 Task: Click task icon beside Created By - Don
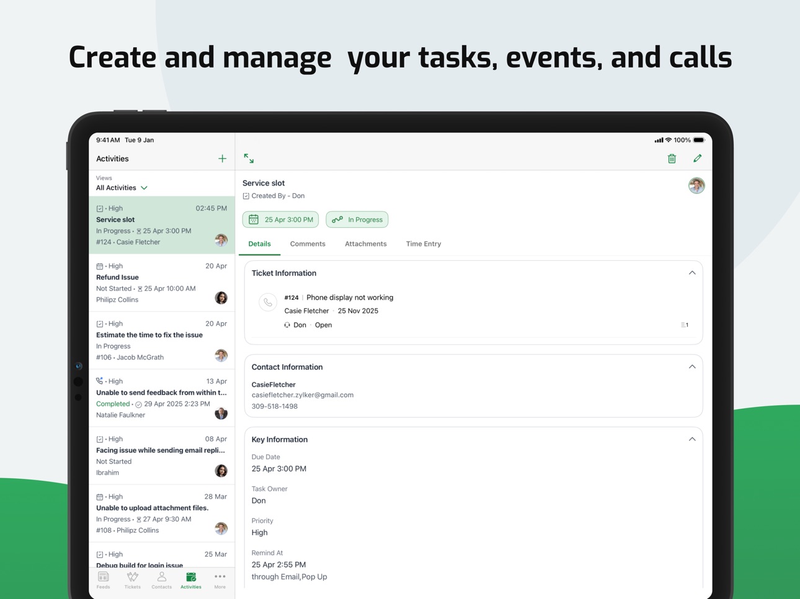pos(246,196)
